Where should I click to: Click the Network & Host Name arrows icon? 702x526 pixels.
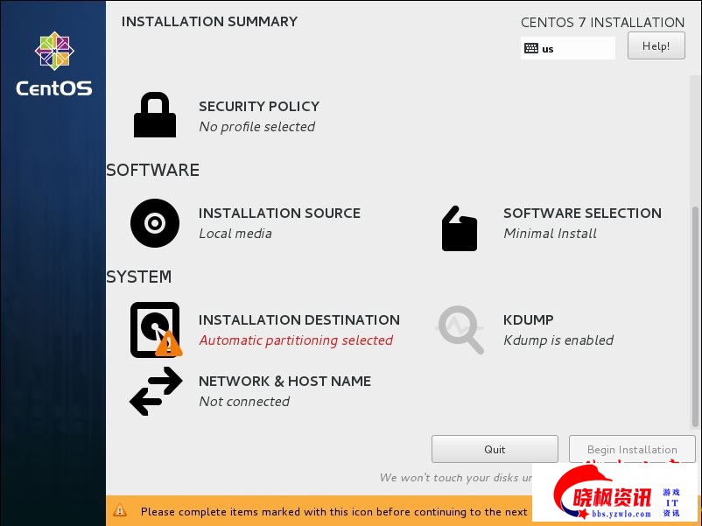156,391
